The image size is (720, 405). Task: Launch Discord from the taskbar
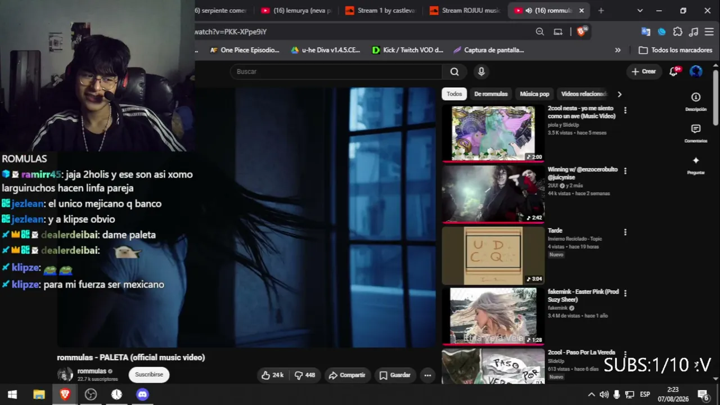tap(142, 394)
